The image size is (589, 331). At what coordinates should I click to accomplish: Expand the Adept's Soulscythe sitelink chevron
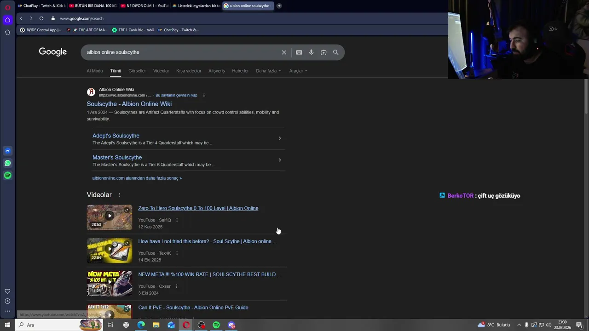click(279, 138)
